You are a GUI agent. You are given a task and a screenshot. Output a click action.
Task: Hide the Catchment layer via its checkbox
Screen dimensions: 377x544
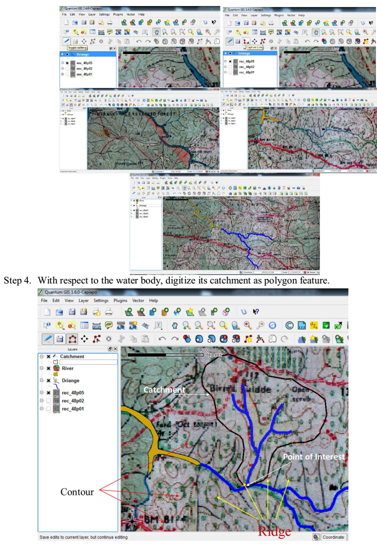click(x=48, y=356)
